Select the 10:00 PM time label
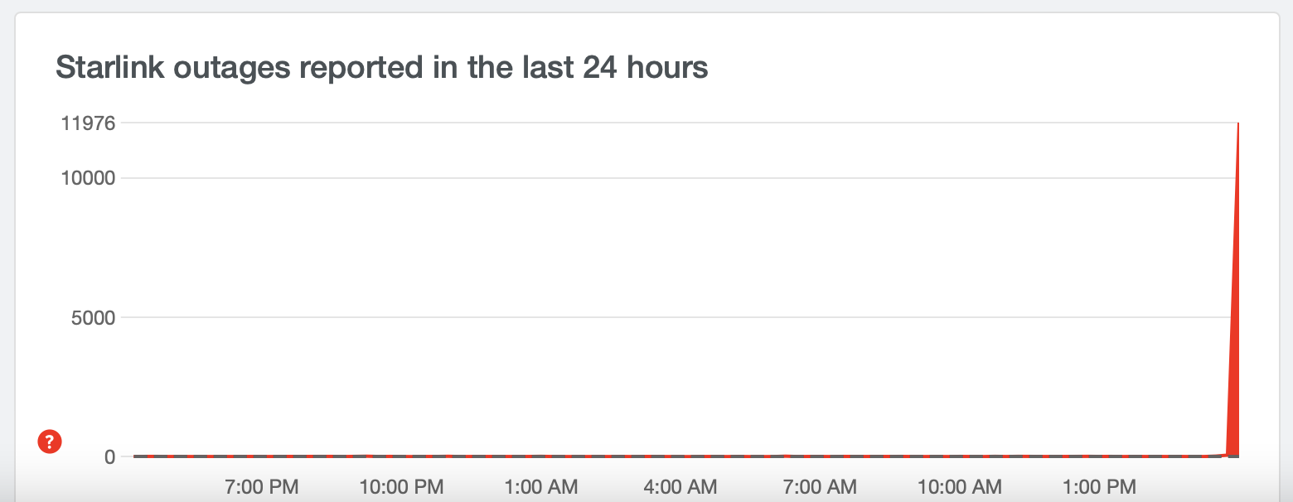Viewport: 1293px width, 502px height. tap(401, 486)
